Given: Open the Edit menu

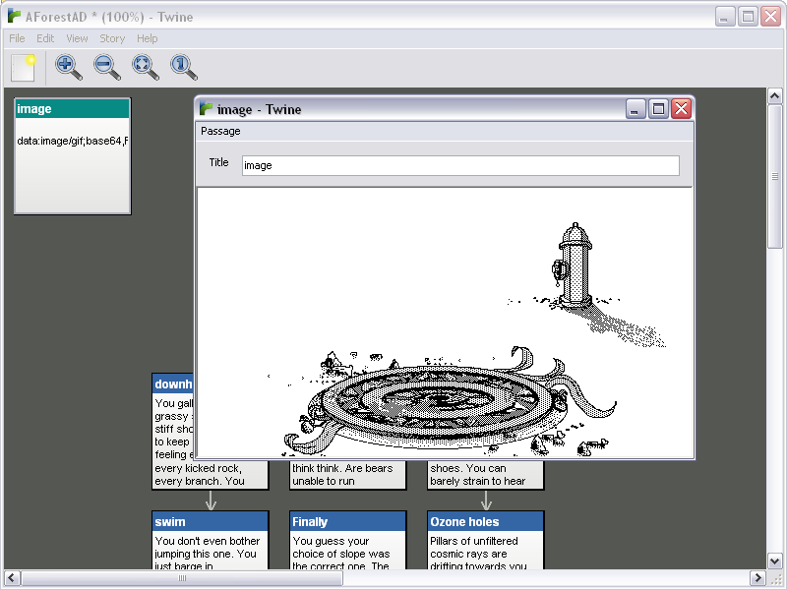Looking at the screenshot, I should pos(45,38).
